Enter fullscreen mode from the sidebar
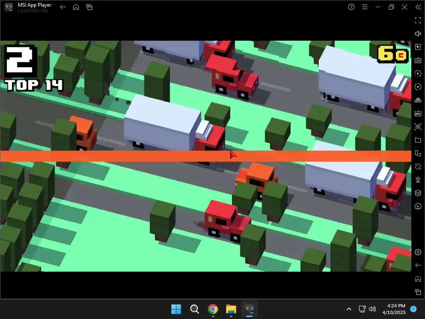This screenshot has width=425, height=319. [x=418, y=20]
